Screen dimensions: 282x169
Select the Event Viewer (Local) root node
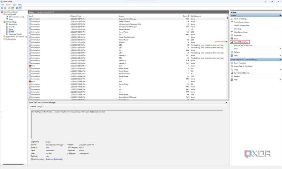pos(11,12)
